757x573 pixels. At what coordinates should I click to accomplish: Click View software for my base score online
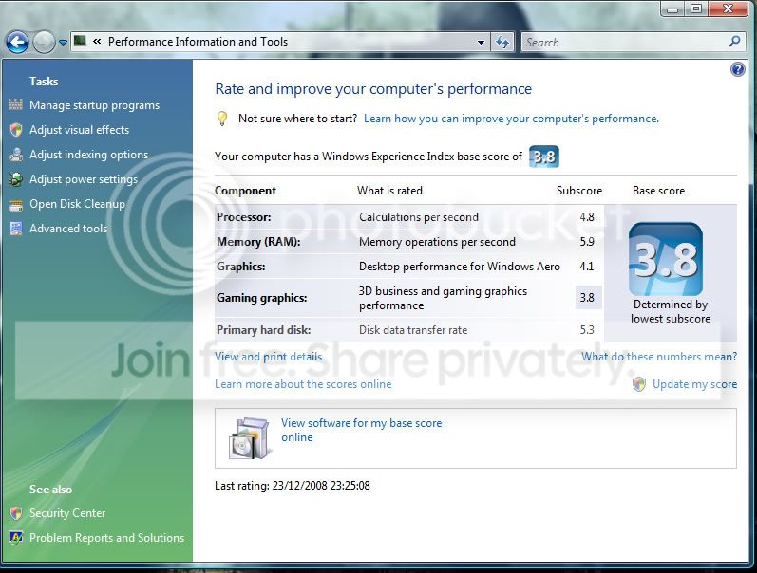pos(362,431)
